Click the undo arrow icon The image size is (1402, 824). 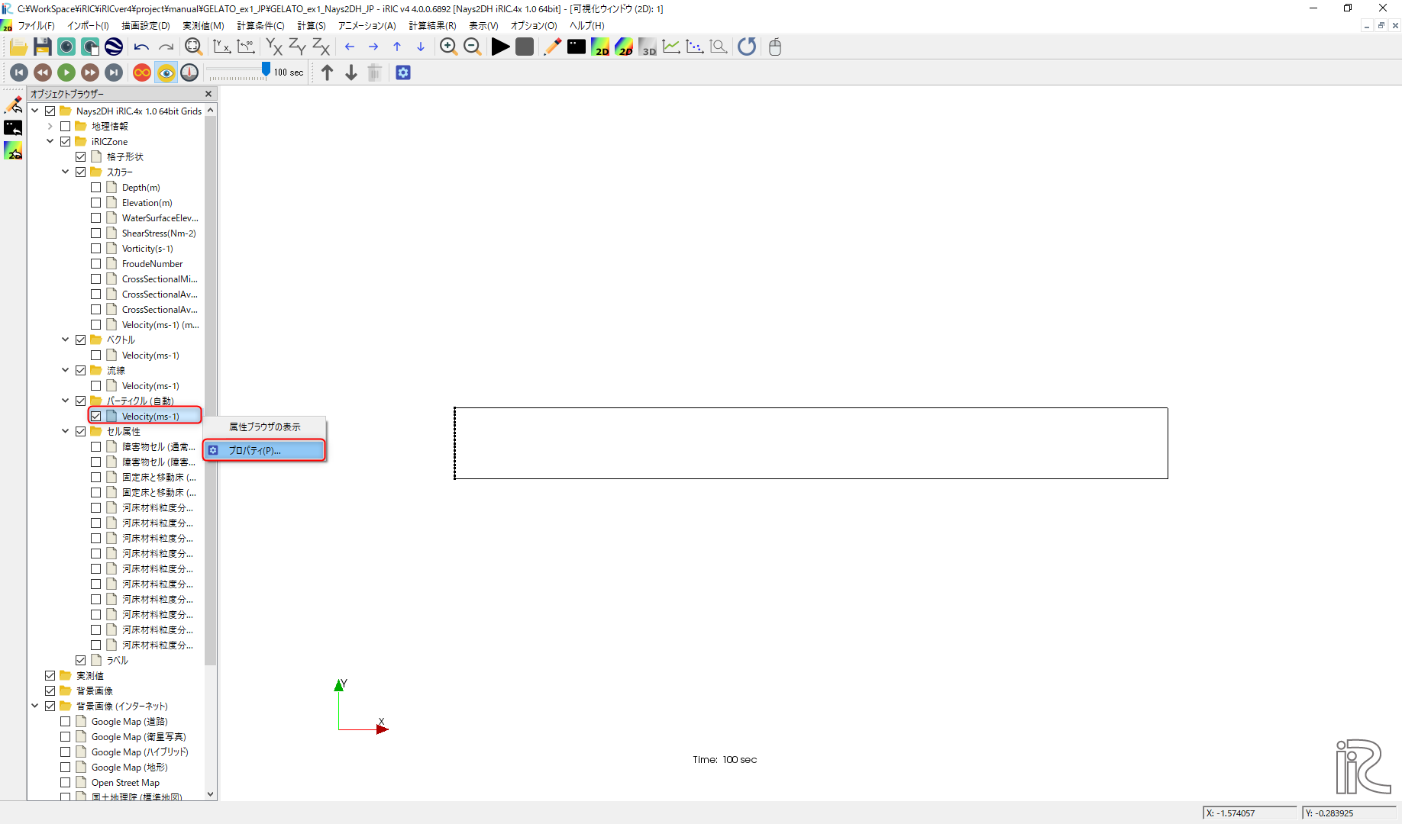(x=141, y=47)
